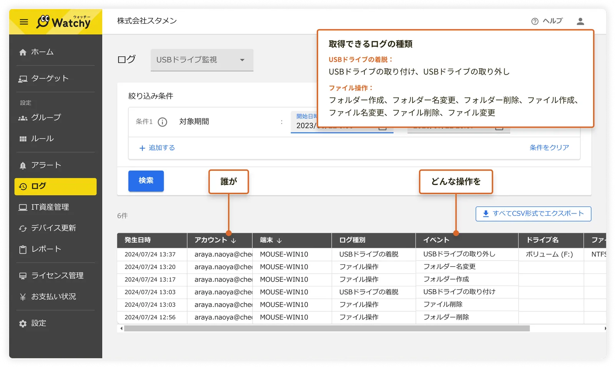Open IT資産管理 menu item
Screen dimensions: 615x367
(x=55, y=207)
